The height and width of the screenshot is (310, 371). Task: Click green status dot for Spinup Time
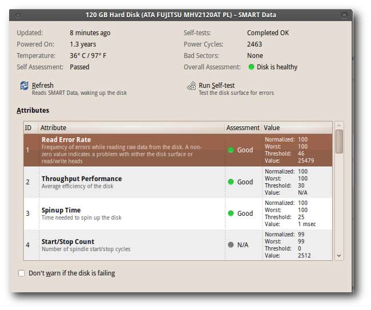[231, 213]
